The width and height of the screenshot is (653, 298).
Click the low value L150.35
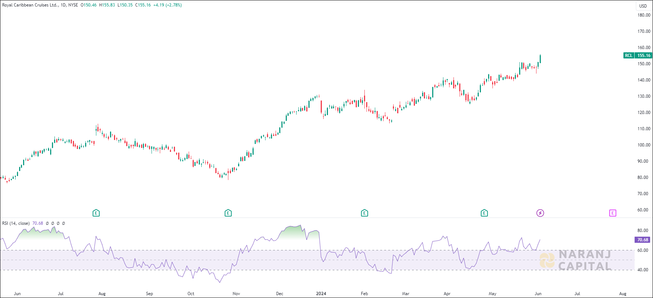125,5
